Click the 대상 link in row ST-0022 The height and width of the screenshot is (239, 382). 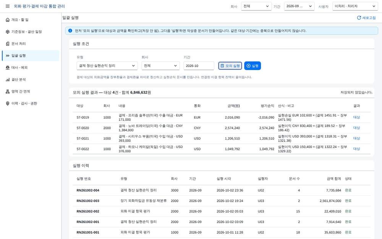[x=356, y=149]
